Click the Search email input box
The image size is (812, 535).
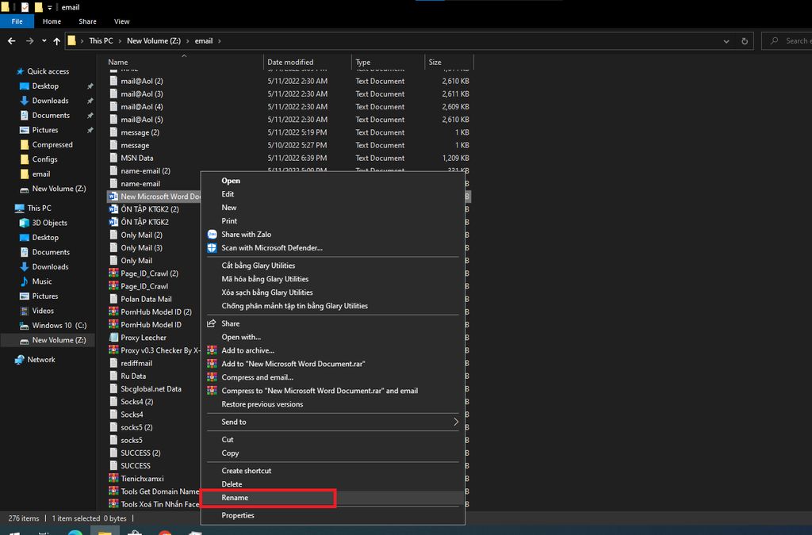click(788, 41)
